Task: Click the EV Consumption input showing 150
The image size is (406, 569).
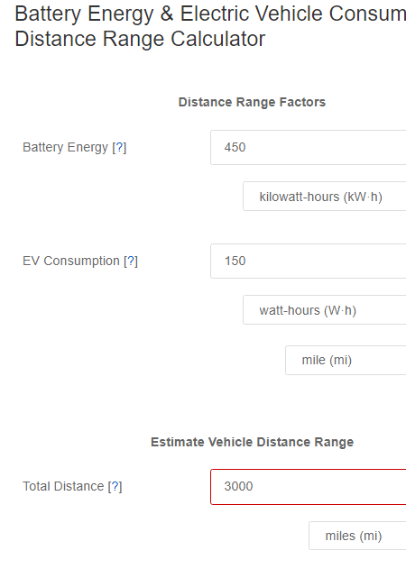Action: coord(308,261)
